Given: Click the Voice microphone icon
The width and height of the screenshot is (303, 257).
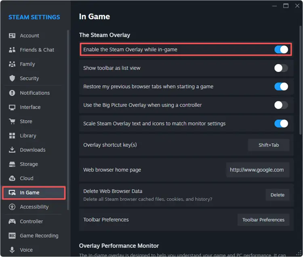Looking at the screenshot, I should (x=12, y=250).
